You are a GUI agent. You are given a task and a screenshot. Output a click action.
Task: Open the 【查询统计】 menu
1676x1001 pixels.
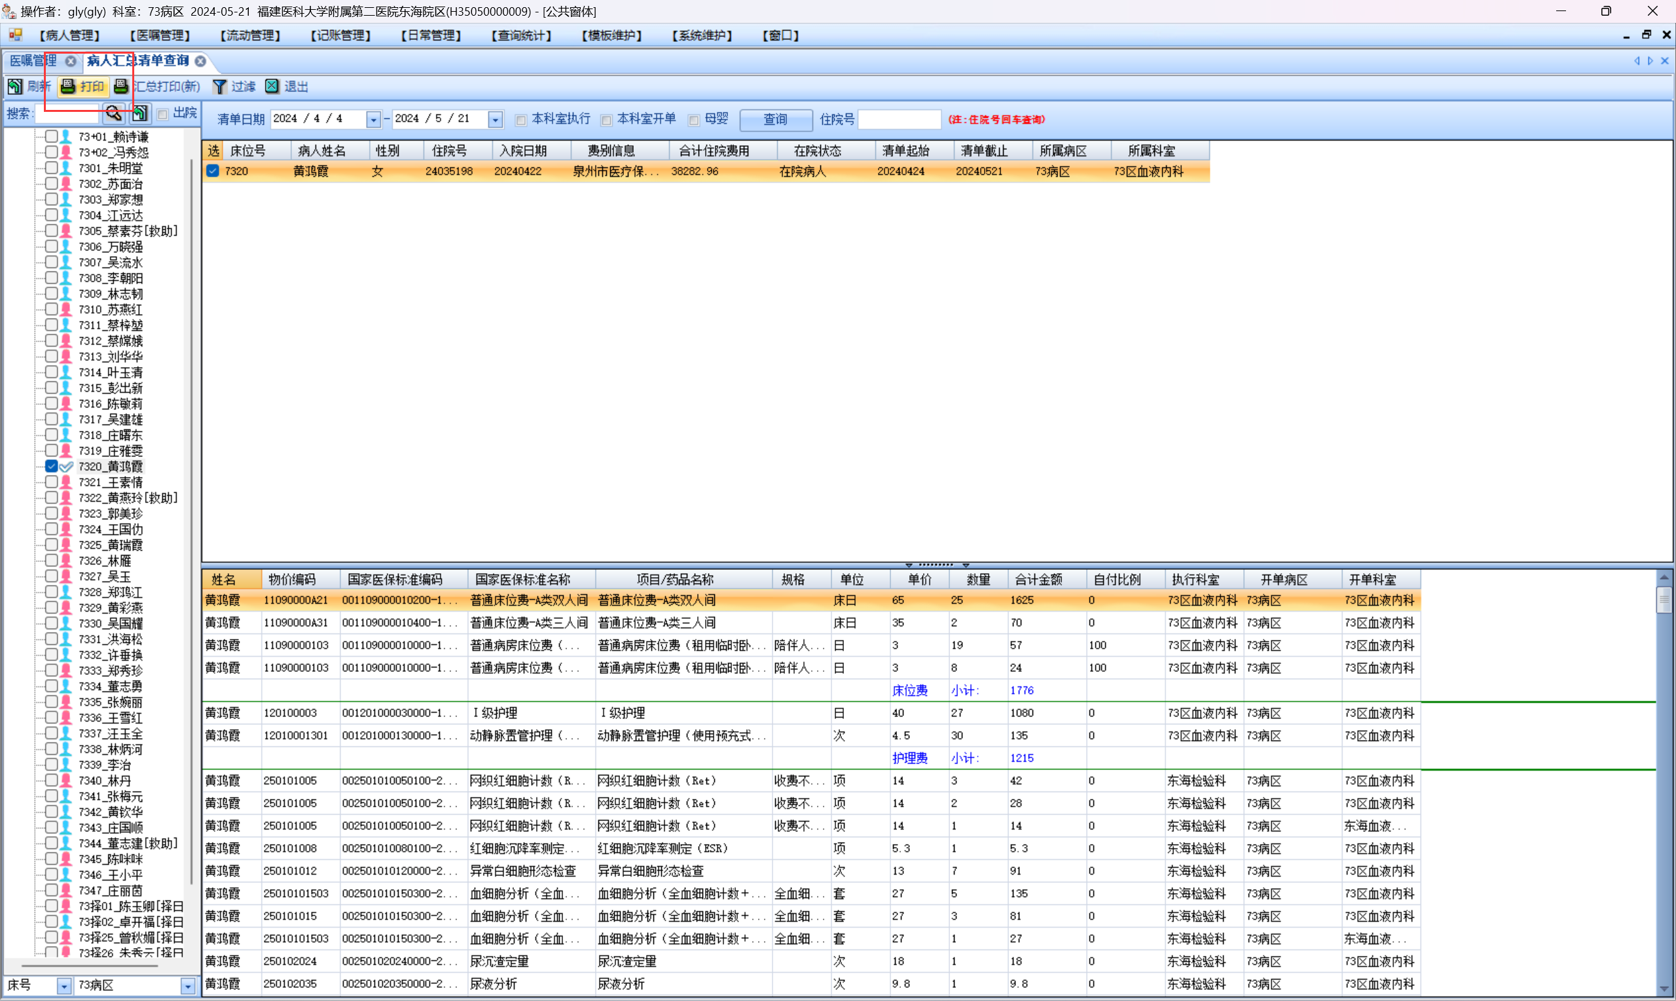coord(521,35)
